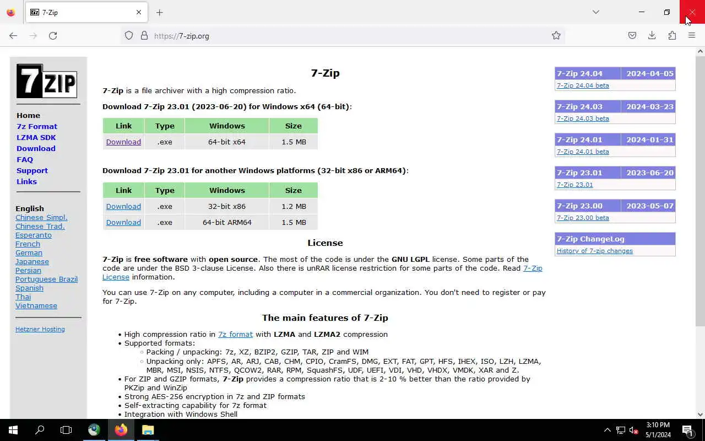Open the LZMA SDK sidebar link

(x=36, y=137)
